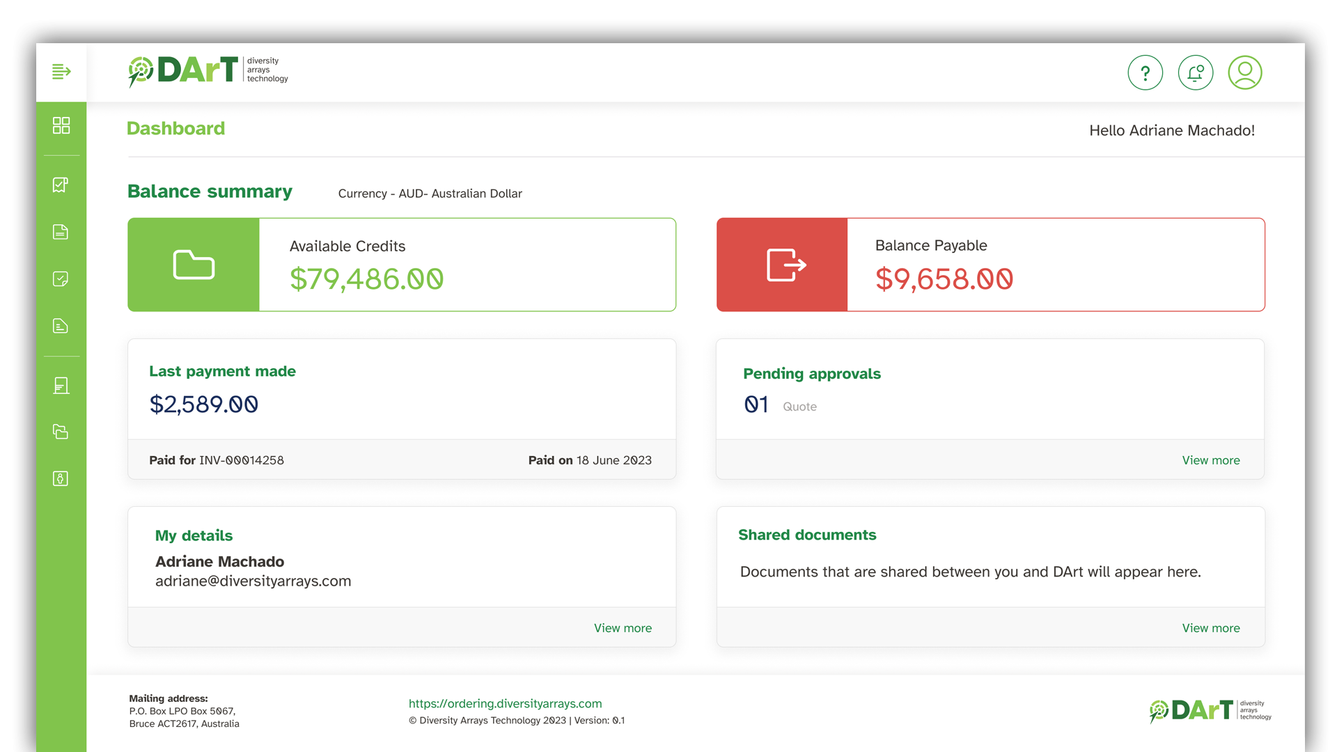Screen dimensions: 1337x752
Task: Open the plain document sidebar icon
Action: [x=61, y=232]
